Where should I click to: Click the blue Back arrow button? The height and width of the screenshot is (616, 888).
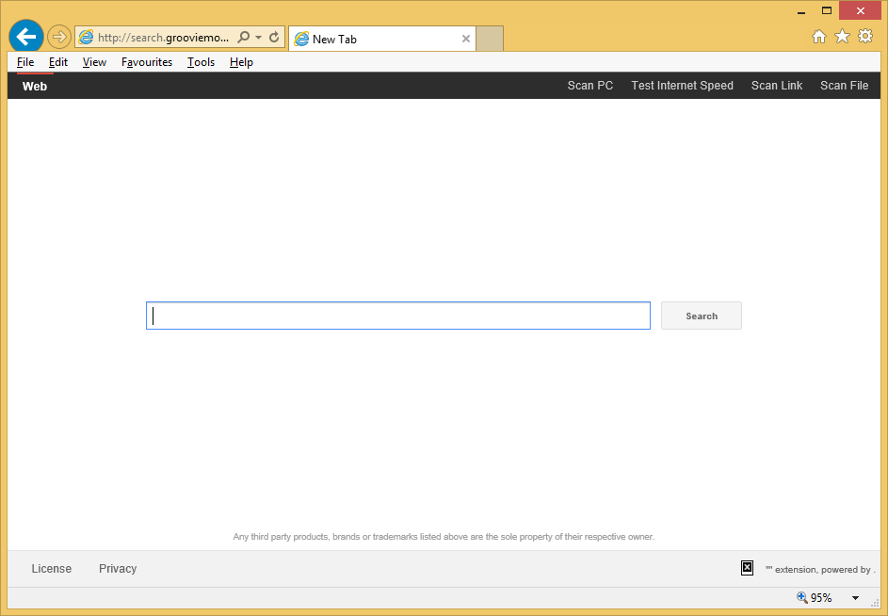25,37
